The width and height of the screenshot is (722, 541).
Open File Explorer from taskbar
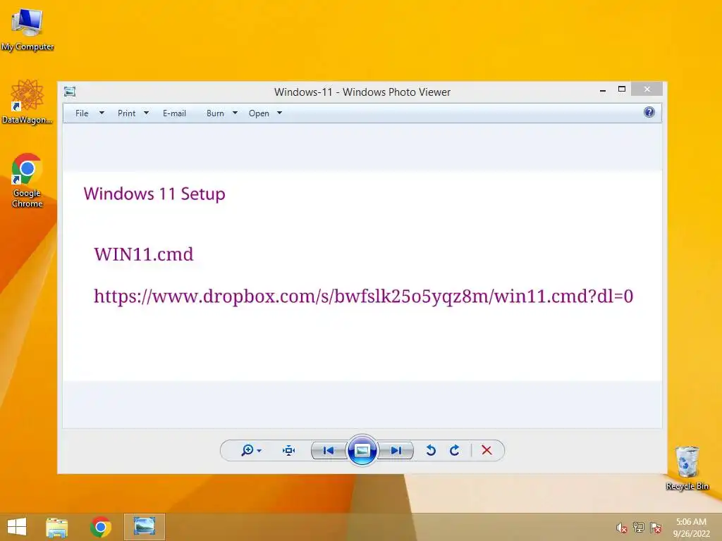pos(57,527)
